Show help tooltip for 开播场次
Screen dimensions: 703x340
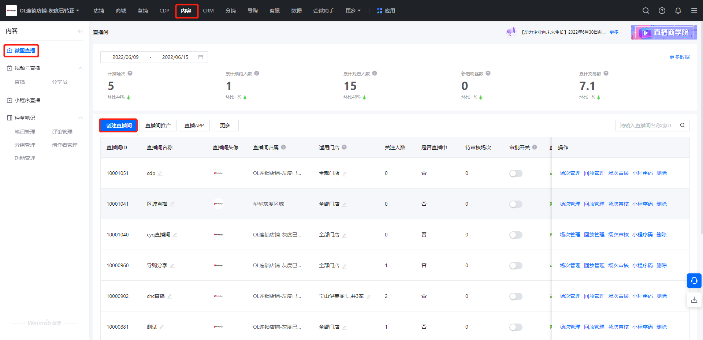click(x=130, y=73)
